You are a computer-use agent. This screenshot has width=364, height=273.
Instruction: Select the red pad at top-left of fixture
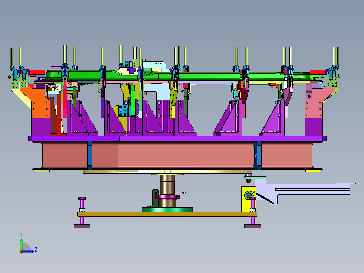[x=37, y=72]
